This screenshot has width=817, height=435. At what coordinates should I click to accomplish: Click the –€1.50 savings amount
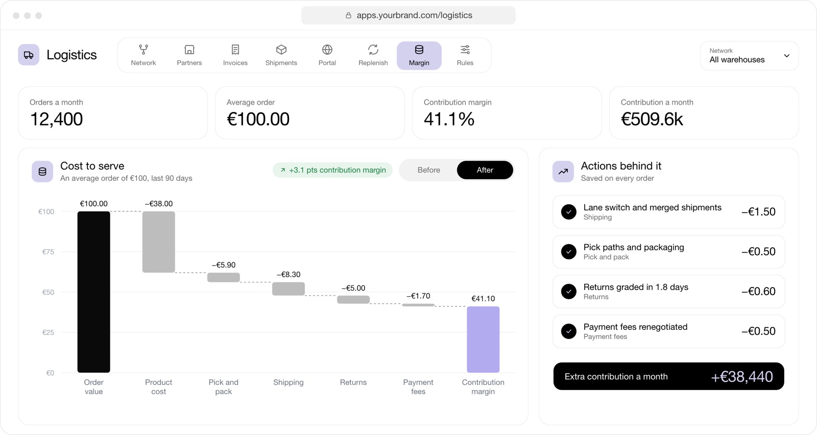tap(758, 212)
